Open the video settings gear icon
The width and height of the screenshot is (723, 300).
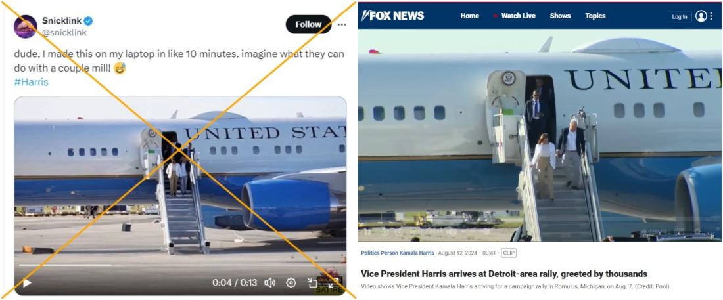(291, 282)
